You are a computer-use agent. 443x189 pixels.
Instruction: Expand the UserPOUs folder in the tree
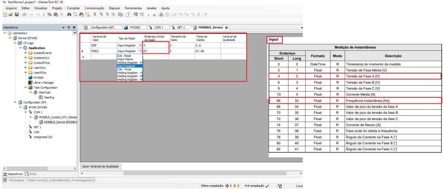coord(25,72)
